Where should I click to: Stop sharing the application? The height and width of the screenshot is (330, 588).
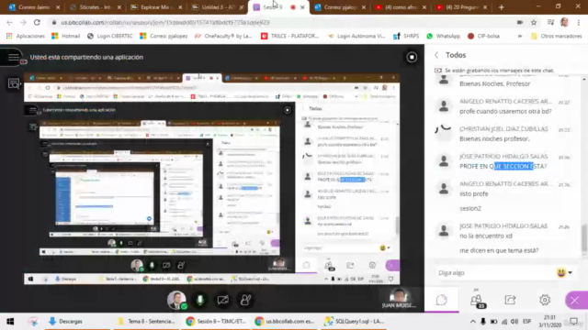[x=412, y=57]
